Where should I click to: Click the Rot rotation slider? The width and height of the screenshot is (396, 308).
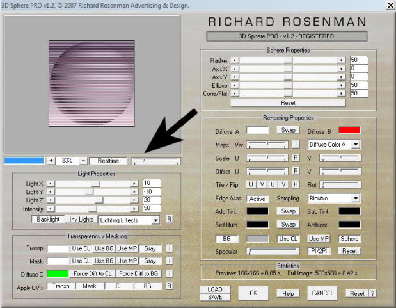point(340,184)
